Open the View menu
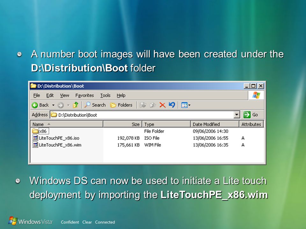 pos(65,95)
